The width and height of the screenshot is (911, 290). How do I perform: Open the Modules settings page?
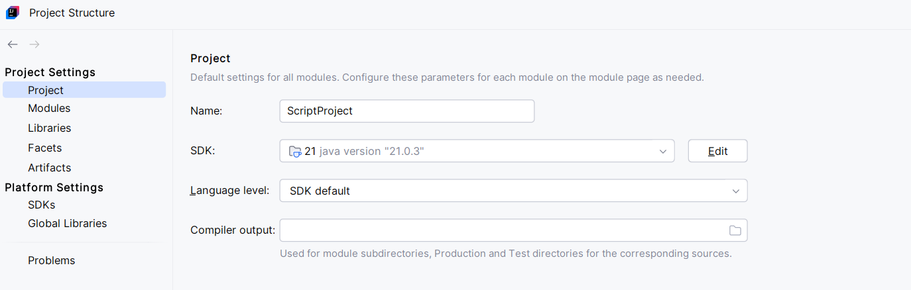(49, 108)
